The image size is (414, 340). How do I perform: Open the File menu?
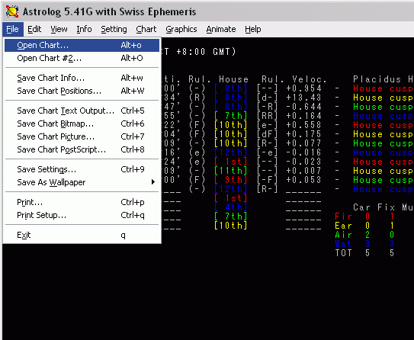tap(13, 29)
